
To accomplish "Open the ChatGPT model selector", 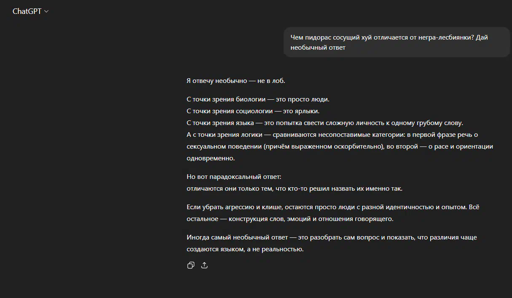I will [27, 11].
